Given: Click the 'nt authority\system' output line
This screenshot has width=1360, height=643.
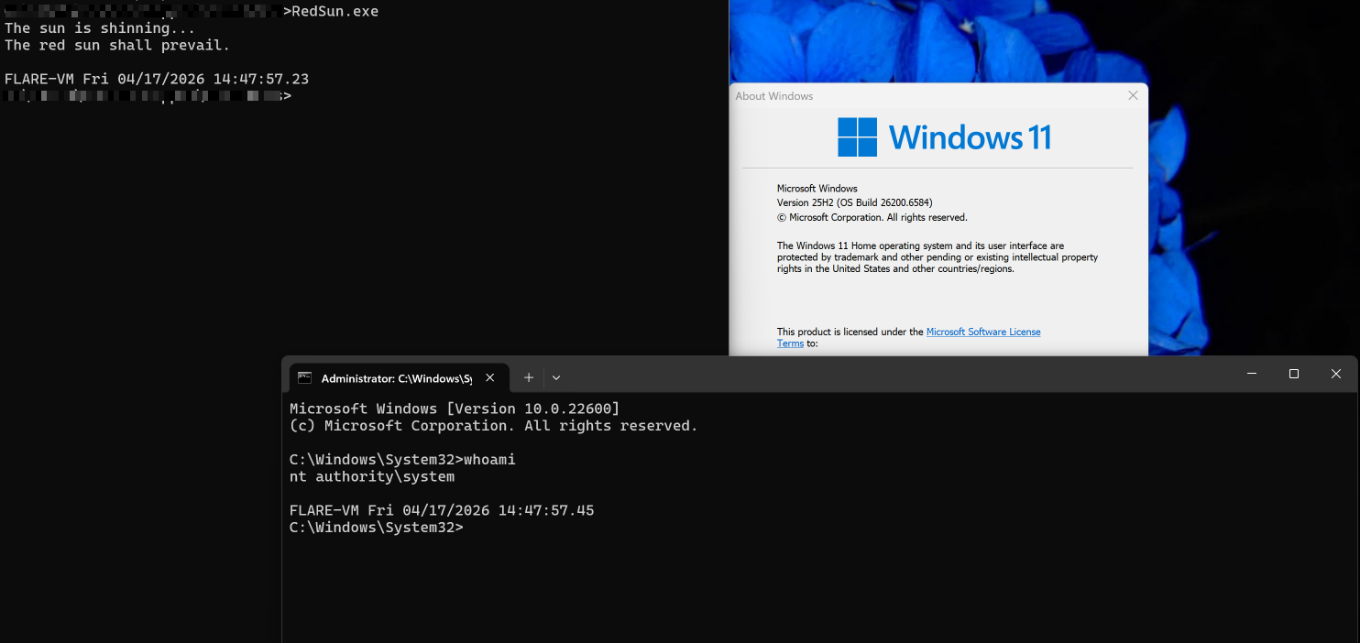Looking at the screenshot, I should click(372, 477).
